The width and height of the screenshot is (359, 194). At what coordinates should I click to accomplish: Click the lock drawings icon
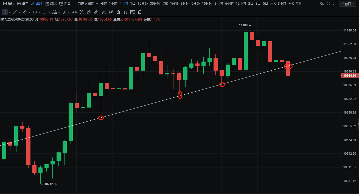tap(118, 12)
